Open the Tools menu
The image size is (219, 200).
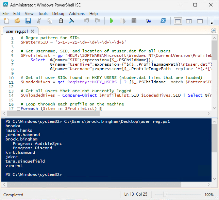43,14
